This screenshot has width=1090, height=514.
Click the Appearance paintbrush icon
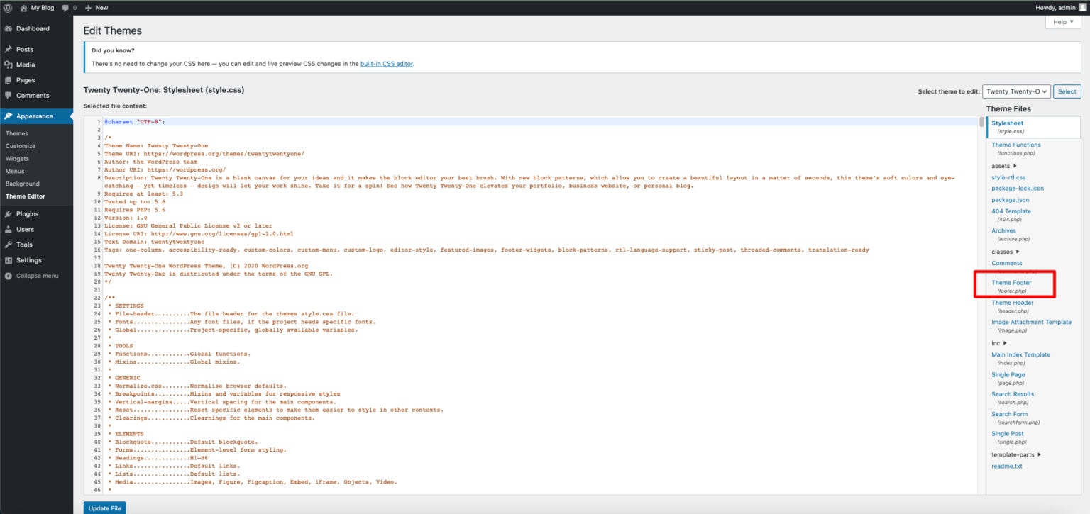pos(10,116)
